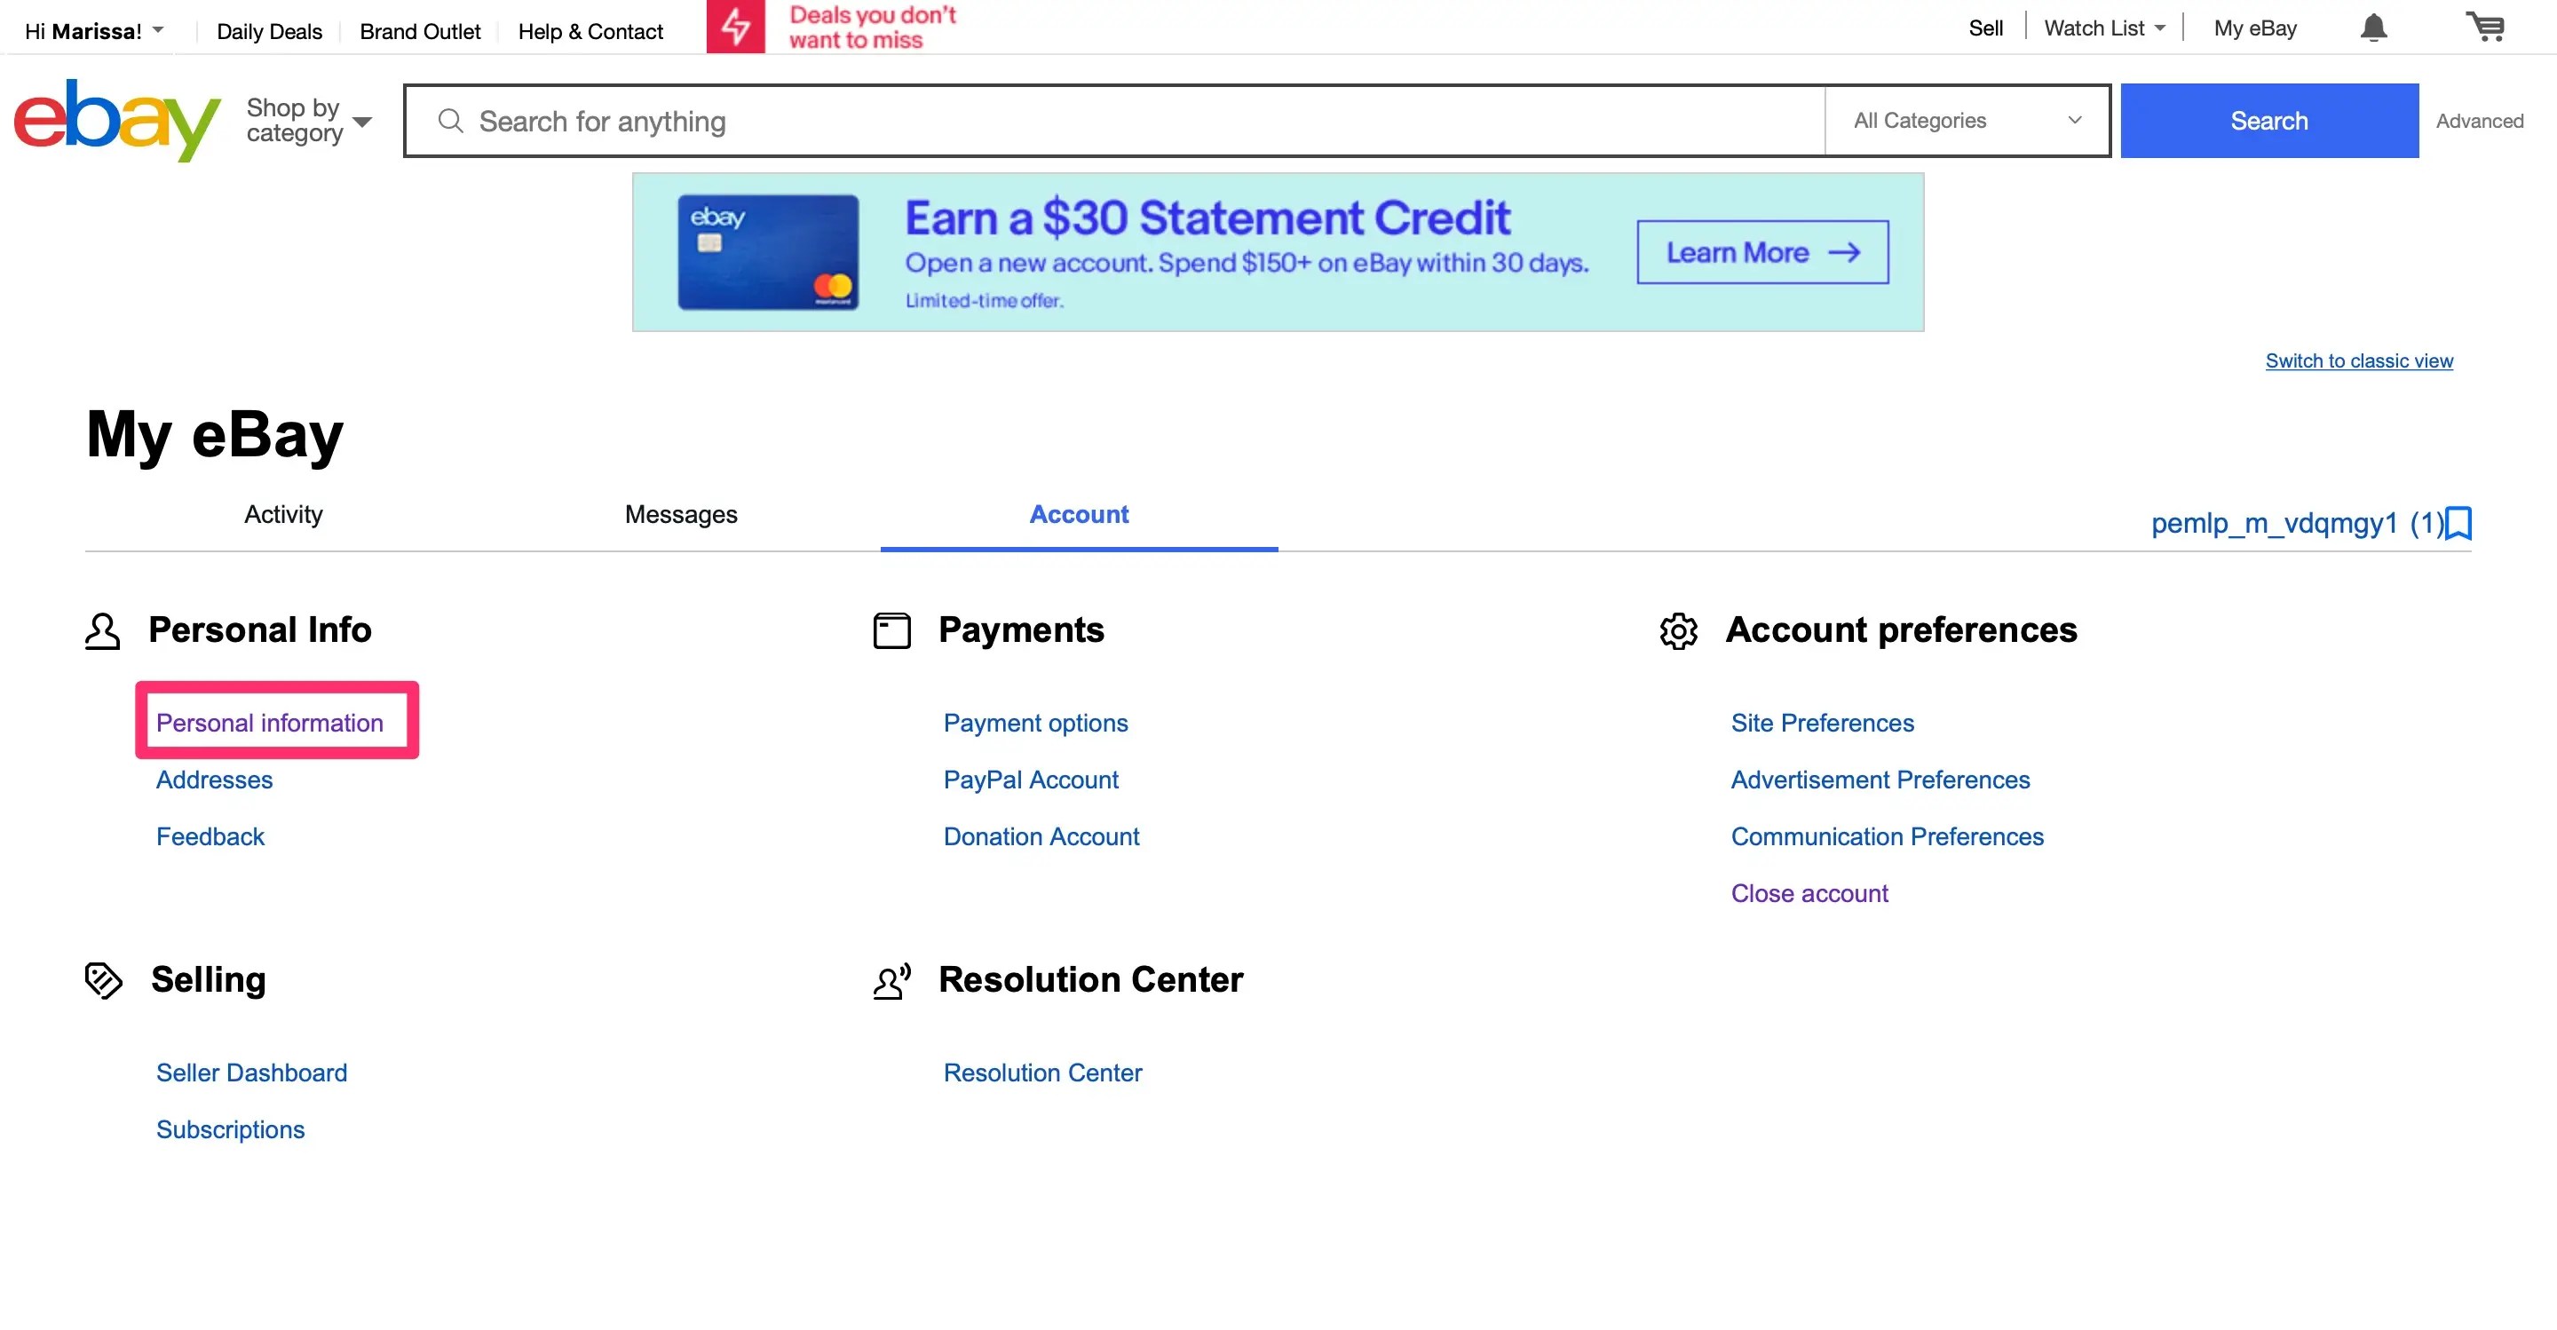
Task: Switch to the Activity tab
Action: coord(283,514)
